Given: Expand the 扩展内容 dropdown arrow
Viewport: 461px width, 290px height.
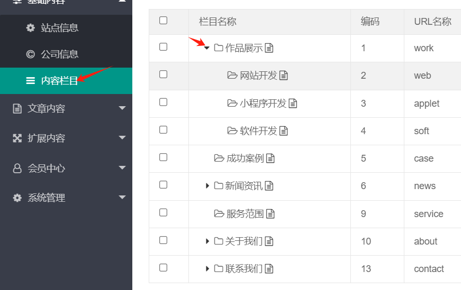Looking at the screenshot, I should pyautogui.click(x=122, y=138).
